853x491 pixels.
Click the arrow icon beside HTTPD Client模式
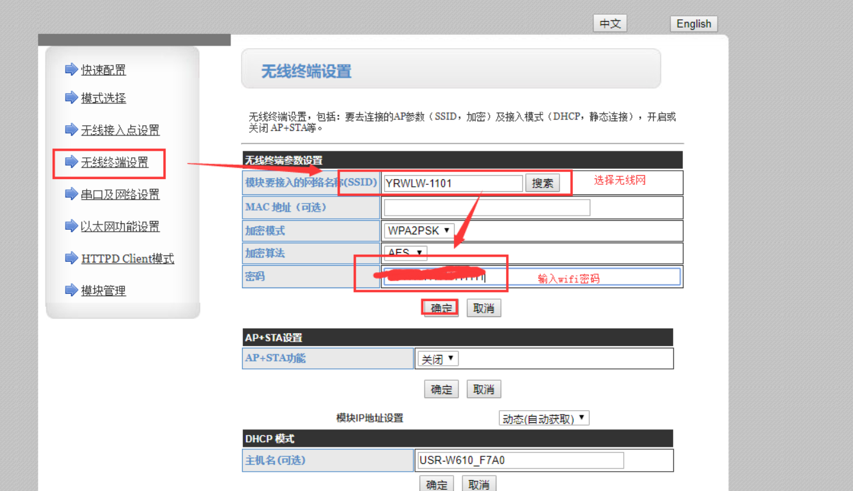point(71,258)
